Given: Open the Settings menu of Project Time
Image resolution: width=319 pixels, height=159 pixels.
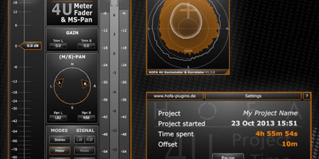Looking at the screenshot, I should coord(253,96).
